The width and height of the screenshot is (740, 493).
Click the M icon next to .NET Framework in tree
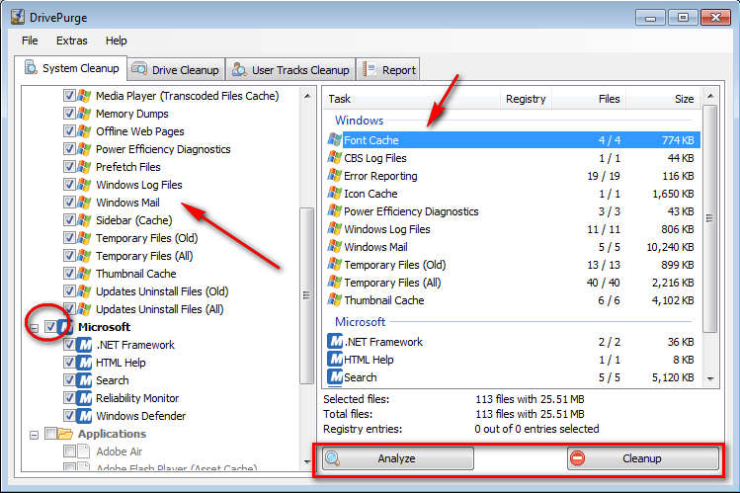(x=84, y=345)
